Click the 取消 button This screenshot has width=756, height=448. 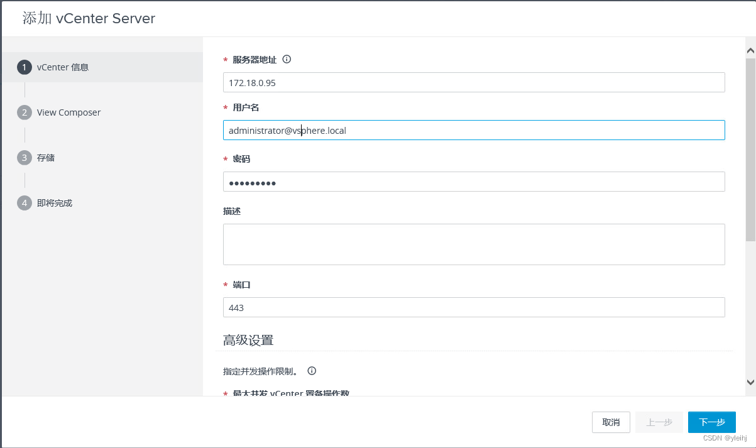[611, 422]
